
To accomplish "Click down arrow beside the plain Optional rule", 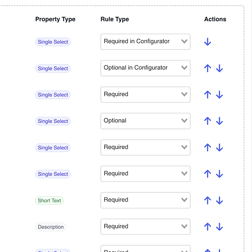I will [x=219, y=121].
